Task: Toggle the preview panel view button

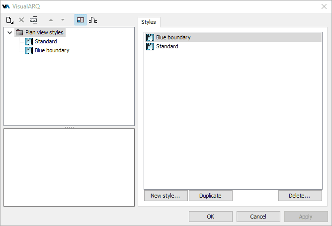Action: [x=81, y=20]
